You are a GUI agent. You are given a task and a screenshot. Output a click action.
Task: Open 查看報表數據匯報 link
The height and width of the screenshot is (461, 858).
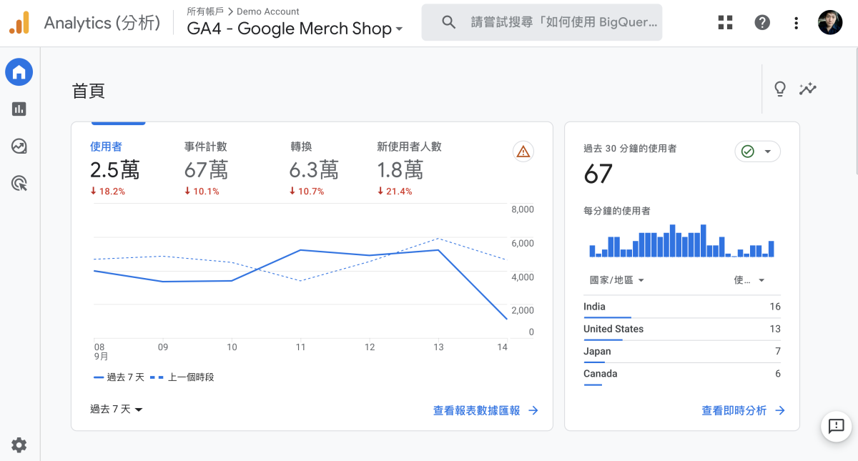coord(477,410)
